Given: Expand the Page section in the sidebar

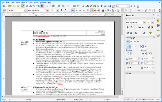Looking at the screenshot, I should 126,73.
